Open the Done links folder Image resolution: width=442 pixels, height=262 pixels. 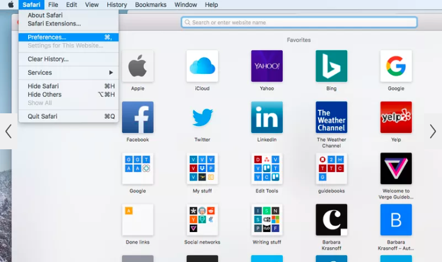(138, 219)
